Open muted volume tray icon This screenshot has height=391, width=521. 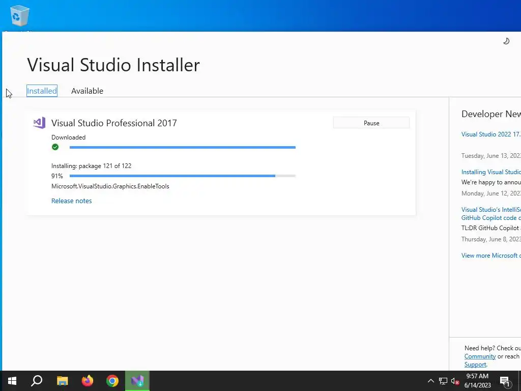pyautogui.click(x=455, y=381)
